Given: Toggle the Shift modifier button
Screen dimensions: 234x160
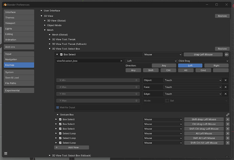Looking at the screenshot, I should click(x=151, y=70).
